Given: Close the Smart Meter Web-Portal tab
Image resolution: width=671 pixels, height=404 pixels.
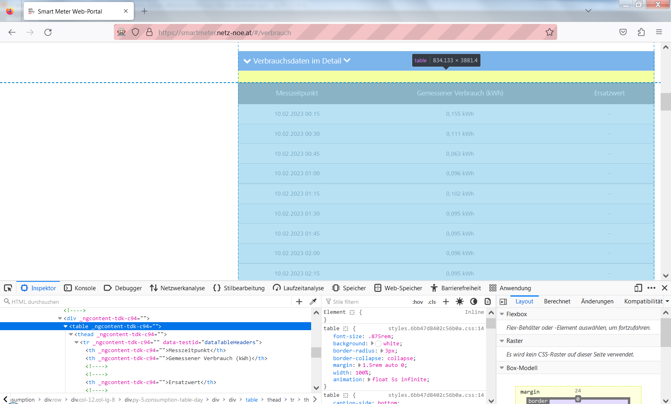Looking at the screenshot, I should (126, 11).
